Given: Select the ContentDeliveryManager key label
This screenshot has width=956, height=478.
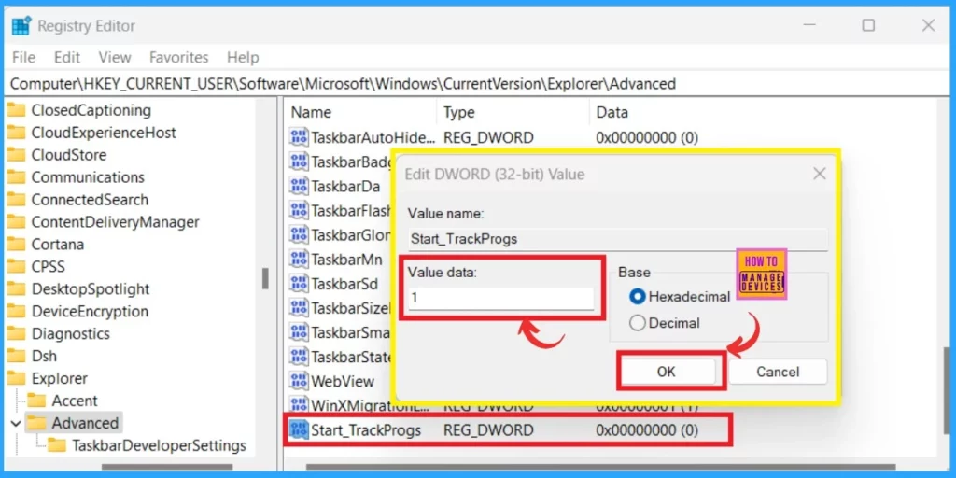Looking at the screenshot, I should click(x=115, y=222).
